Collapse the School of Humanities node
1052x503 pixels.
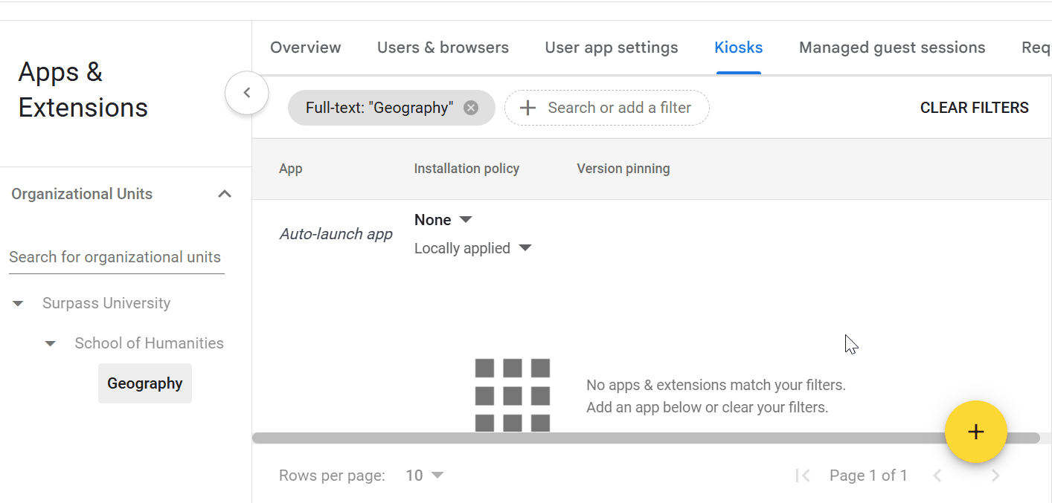coord(51,343)
